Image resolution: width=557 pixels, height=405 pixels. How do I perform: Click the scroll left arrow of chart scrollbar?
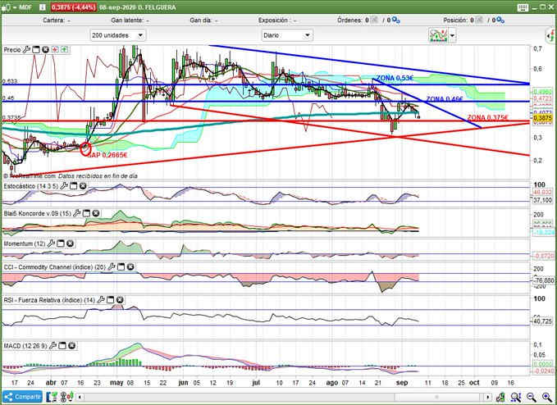(80, 397)
